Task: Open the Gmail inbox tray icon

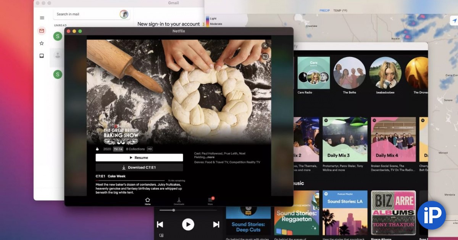Action: click(42, 56)
